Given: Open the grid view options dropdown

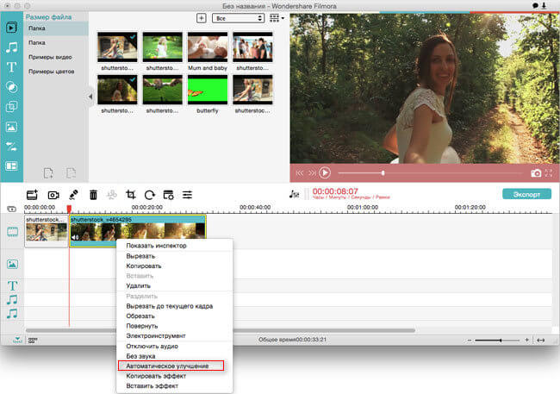Looking at the screenshot, I should click(277, 18).
